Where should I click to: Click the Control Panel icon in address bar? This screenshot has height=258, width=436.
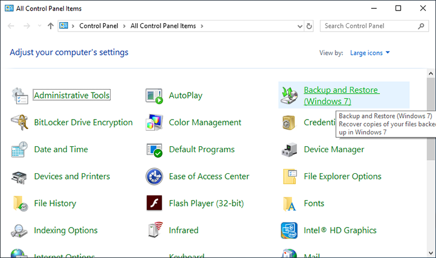(64, 25)
